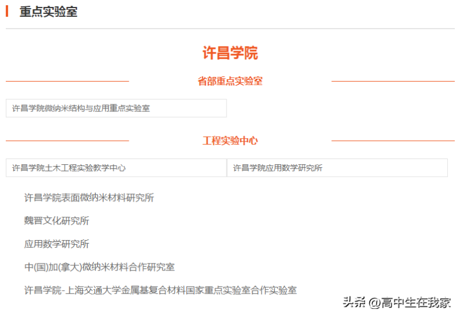This screenshot has height=317, width=460.
Task: Click 中(国)加(拿大)微纳米材料合作研究室 item
Action: tap(100, 267)
